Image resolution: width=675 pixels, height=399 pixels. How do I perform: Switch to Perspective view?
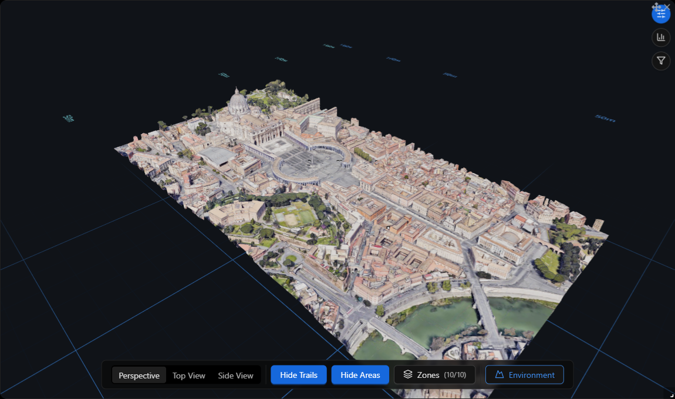click(x=139, y=376)
